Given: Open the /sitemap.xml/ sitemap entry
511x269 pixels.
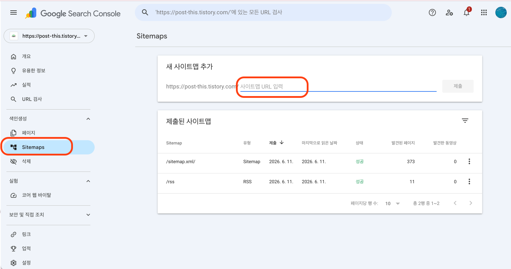Looking at the screenshot, I should (x=181, y=162).
